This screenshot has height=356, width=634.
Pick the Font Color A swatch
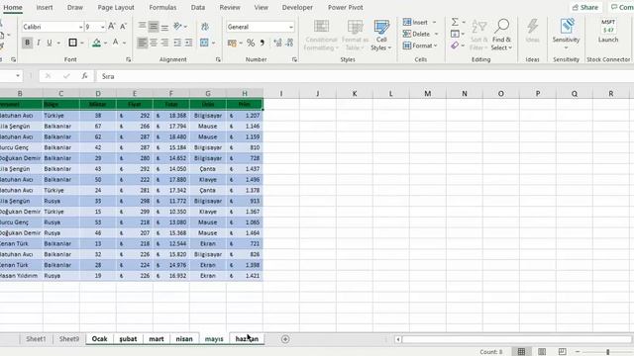click(116, 43)
